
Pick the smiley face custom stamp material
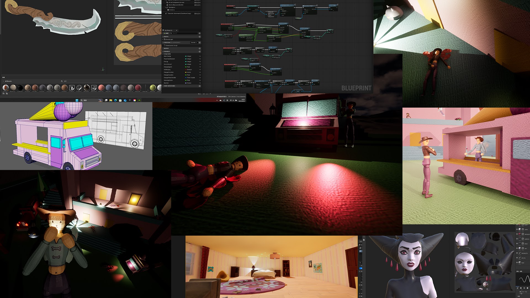tap(79, 87)
